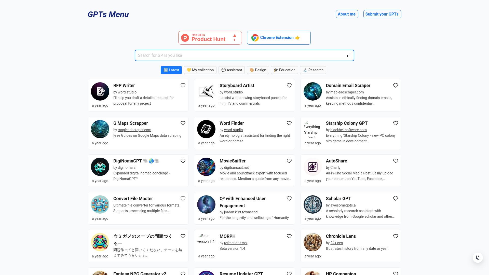Image resolution: width=489 pixels, height=275 pixels.
Task: Click the Word Finder book icon
Action: [x=206, y=129]
